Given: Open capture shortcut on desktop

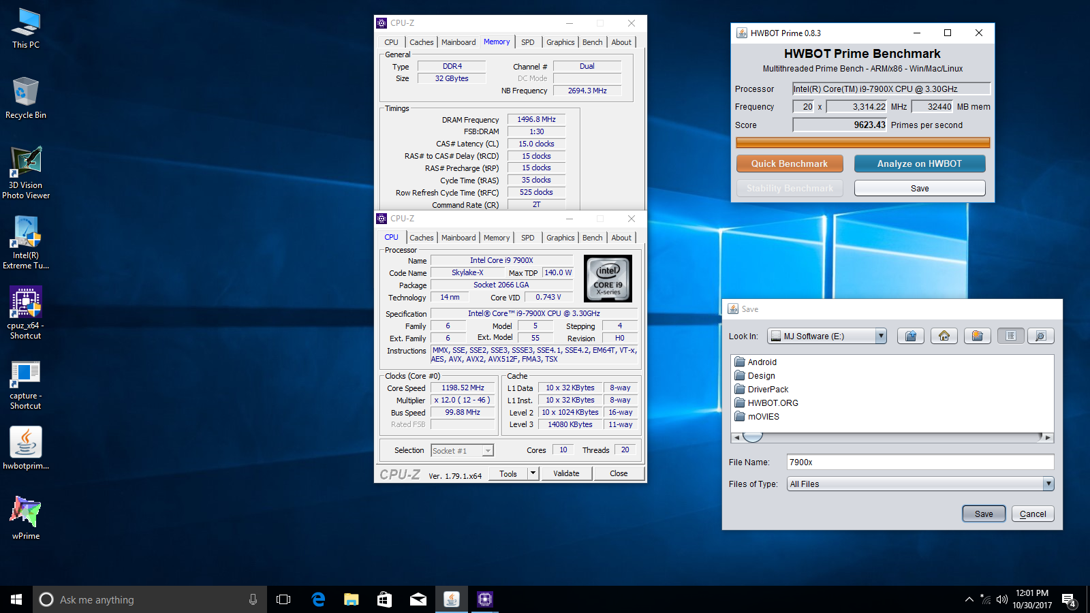Looking at the screenshot, I should click(26, 384).
